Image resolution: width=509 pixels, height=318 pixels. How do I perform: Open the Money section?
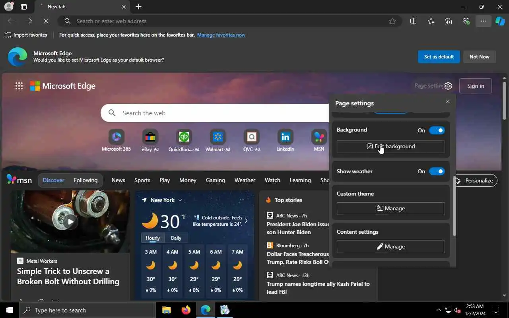point(188,180)
